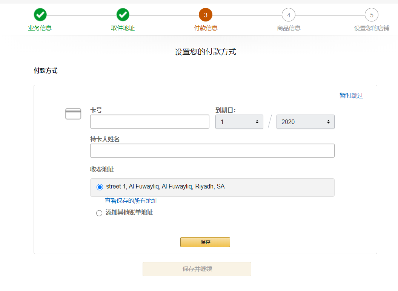Go to the 业务信息 step label

pos(40,28)
